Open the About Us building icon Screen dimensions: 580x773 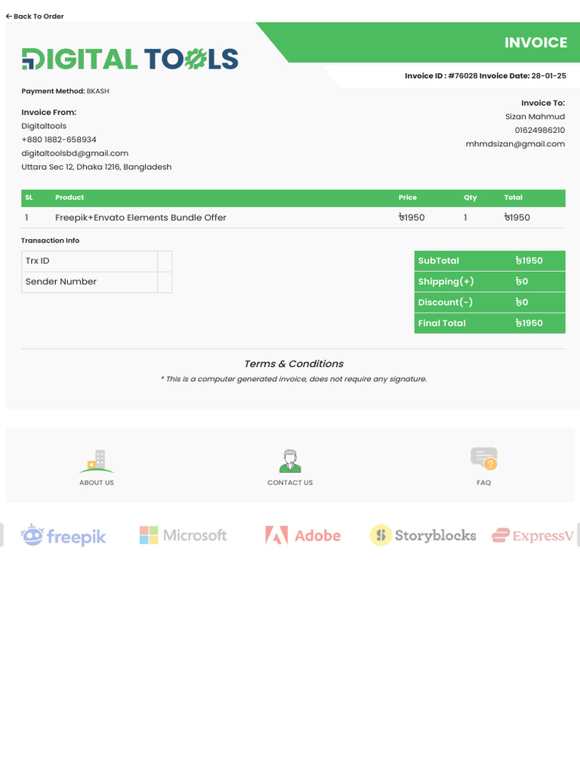[x=97, y=461]
